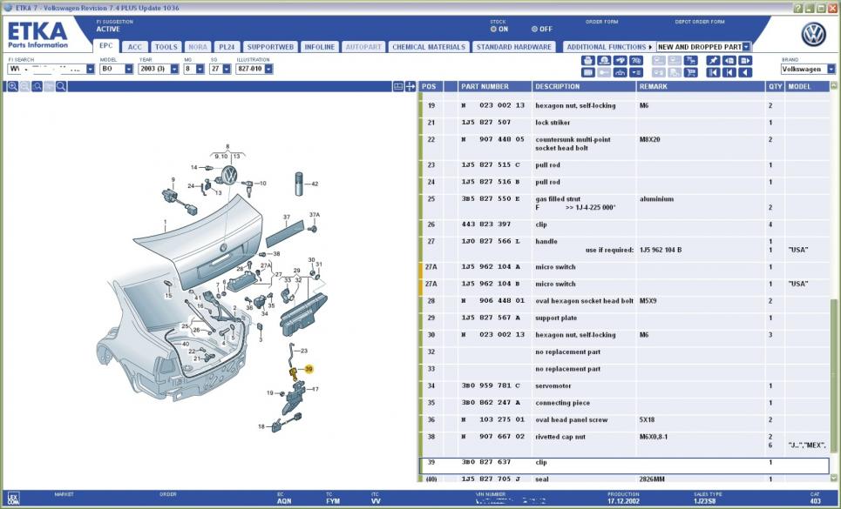Click sales type 1J23S8 in status bar
Screen dimensions: 841x509
[705, 501]
